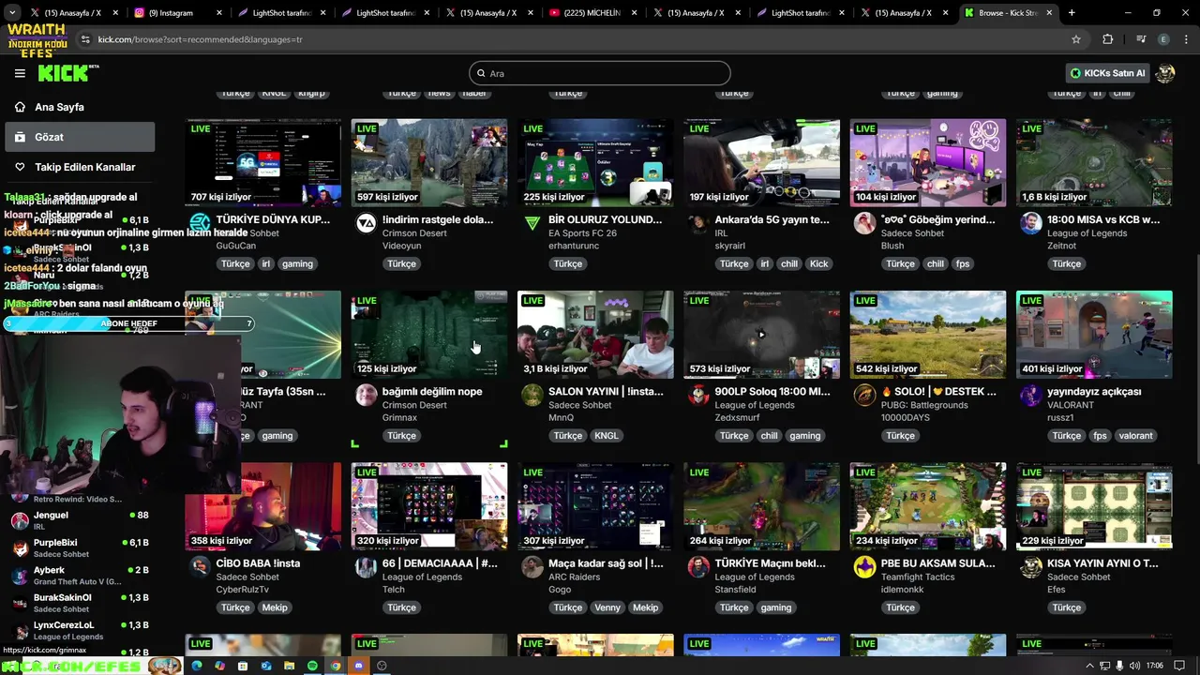Viewport: 1200px width, 675px height.
Task: Click the irl tag under GuGuCan
Action: 266,263
